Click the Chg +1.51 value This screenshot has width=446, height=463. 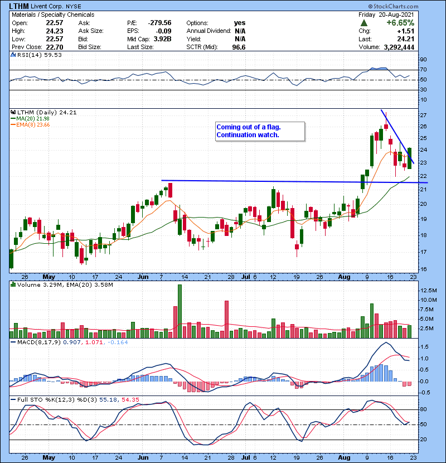click(x=405, y=31)
